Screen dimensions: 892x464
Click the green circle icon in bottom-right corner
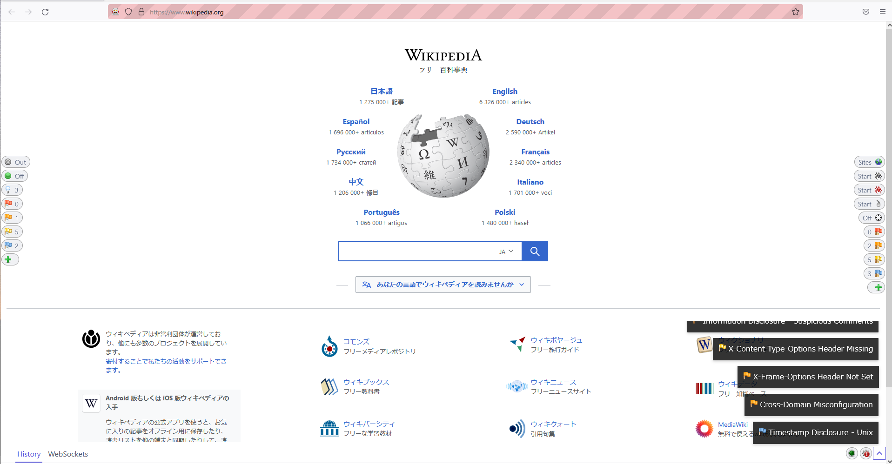pyautogui.click(x=852, y=453)
